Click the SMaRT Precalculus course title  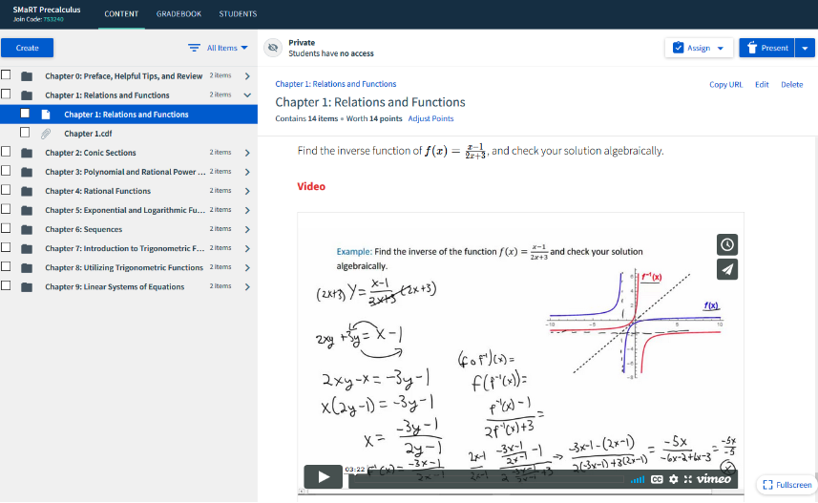coord(47,10)
